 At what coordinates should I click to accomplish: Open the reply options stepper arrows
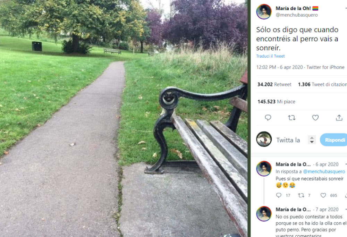312,140
